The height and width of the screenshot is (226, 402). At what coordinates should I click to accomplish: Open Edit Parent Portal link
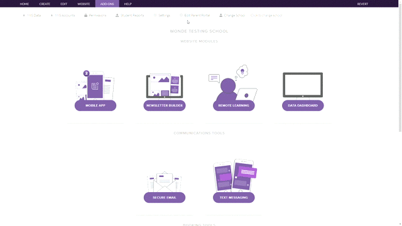click(x=197, y=15)
